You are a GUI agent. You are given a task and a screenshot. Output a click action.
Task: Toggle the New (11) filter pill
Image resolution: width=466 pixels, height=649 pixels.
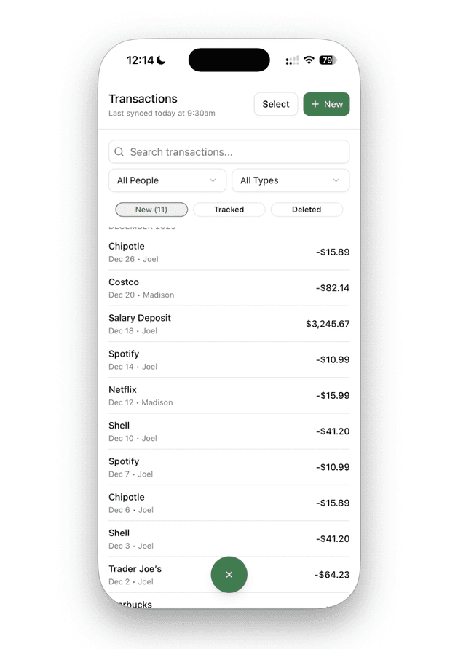(x=151, y=209)
